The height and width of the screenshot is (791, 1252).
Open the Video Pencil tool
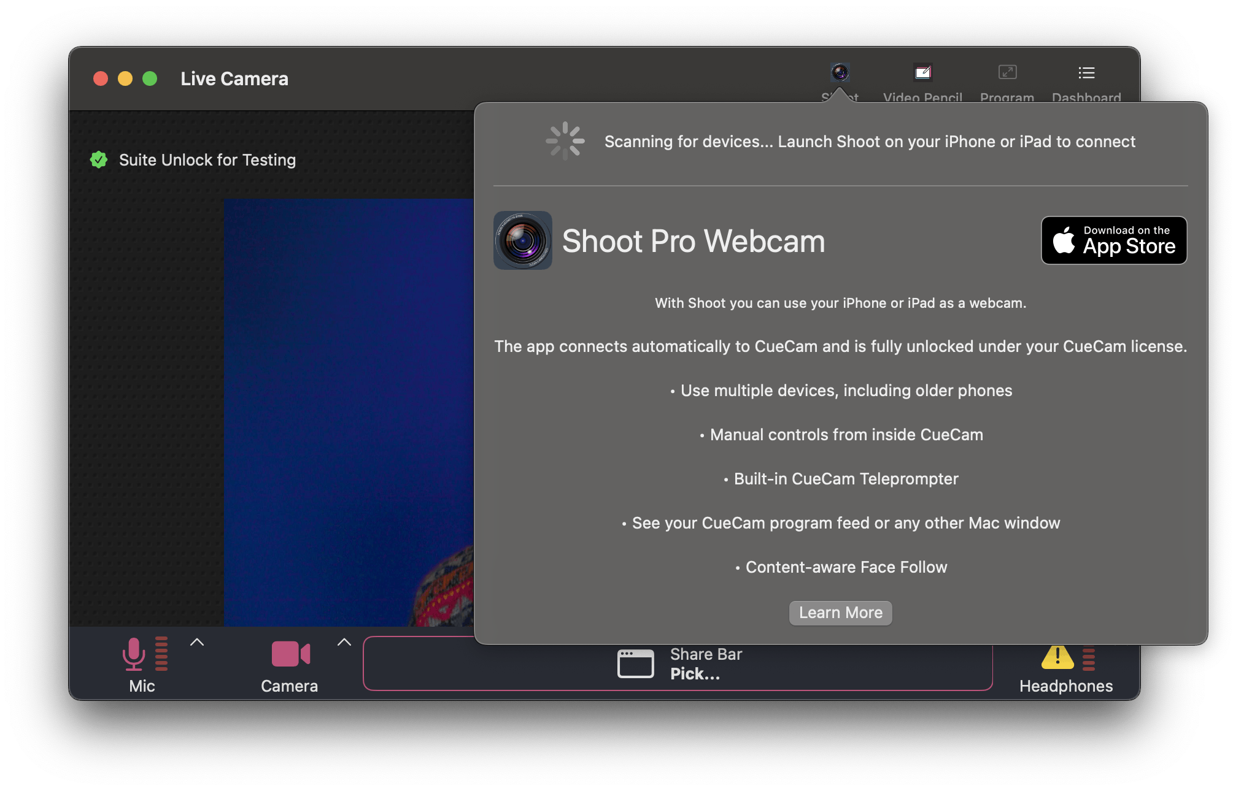[922, 73]
